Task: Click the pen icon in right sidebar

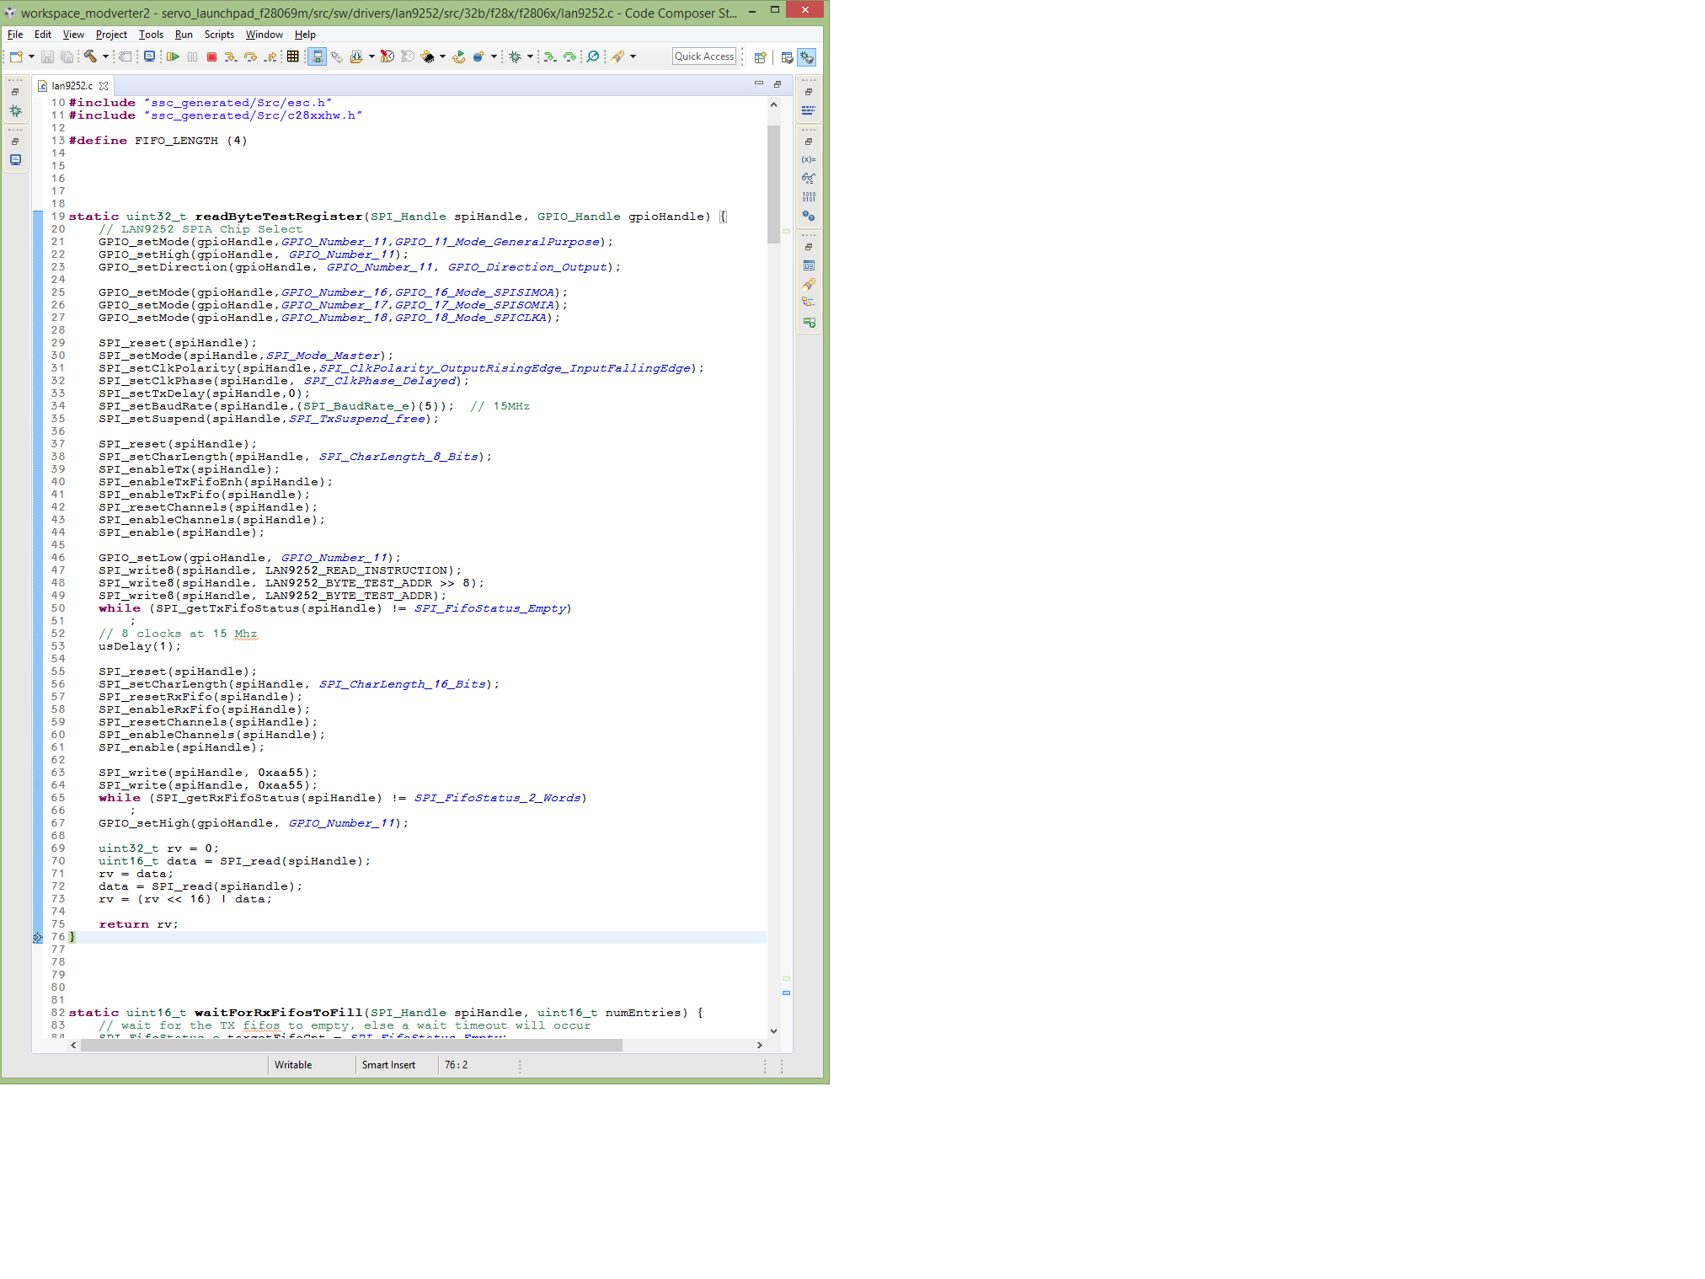Action: (809, 284)
